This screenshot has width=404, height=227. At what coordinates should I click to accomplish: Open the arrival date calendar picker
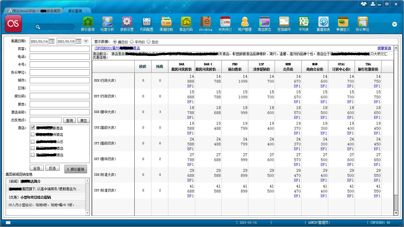point(52,41)
